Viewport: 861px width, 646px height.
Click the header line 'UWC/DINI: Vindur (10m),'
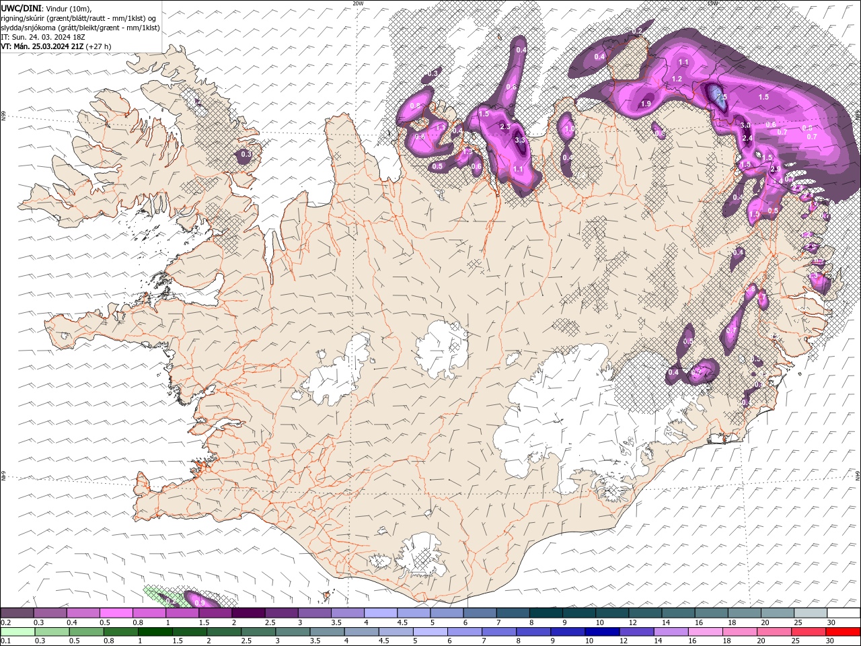(46, 8)
